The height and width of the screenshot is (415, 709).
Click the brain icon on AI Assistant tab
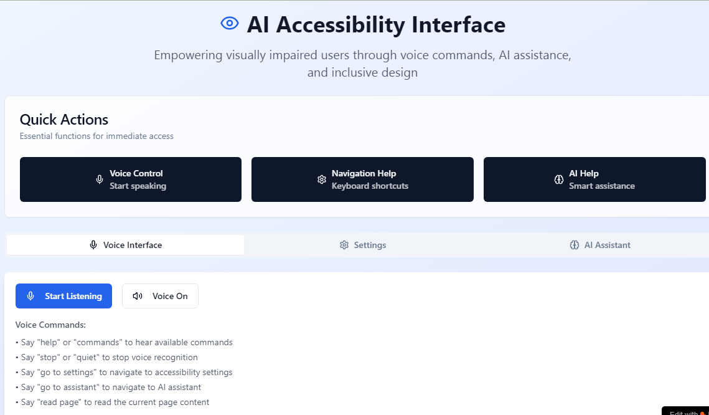click(575, 245)
